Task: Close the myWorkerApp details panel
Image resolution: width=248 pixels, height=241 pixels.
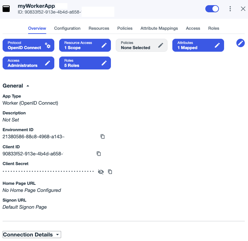Action: pyautogui.click(x=243, y=9)
